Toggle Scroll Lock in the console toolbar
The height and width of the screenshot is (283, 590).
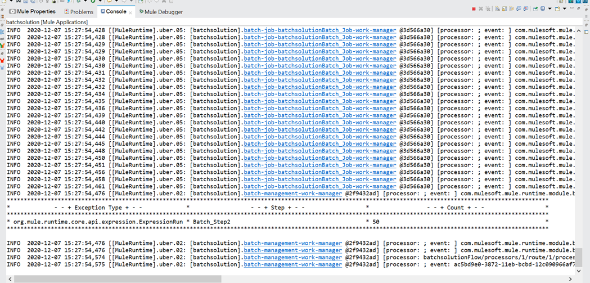[x=505, y=8]
